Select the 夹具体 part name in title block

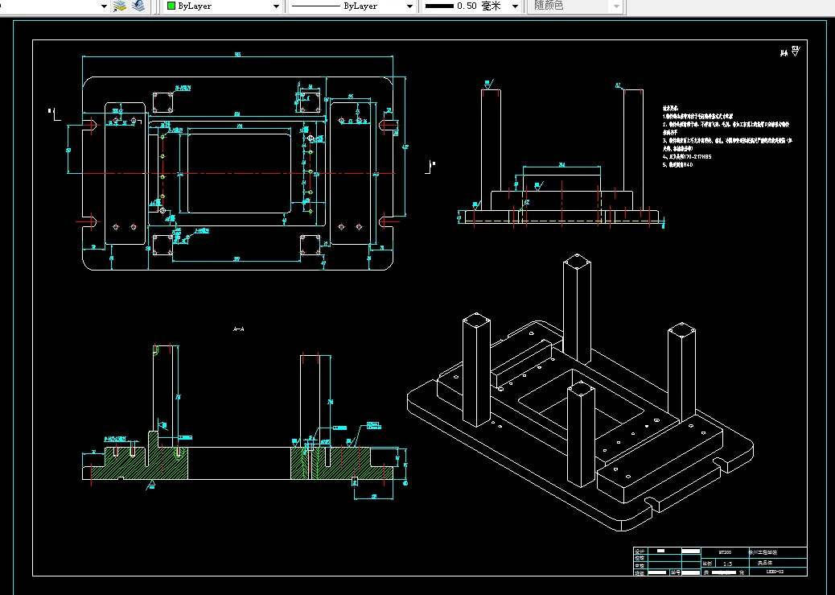click(764, 564)
